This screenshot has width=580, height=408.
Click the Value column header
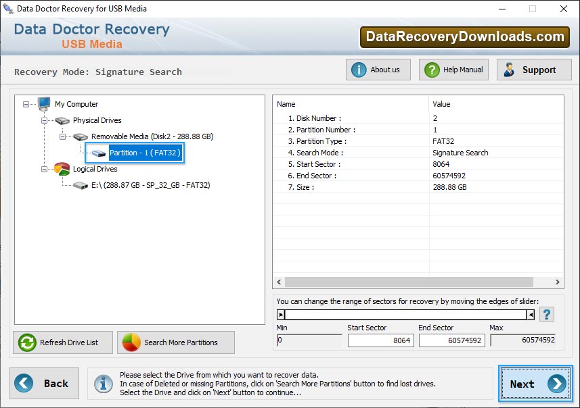(x=496, y=104)
